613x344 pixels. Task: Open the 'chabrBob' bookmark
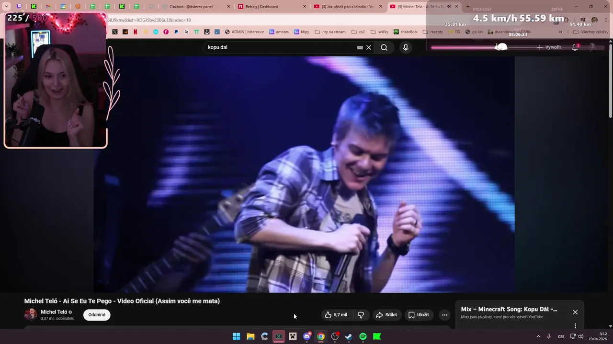point(405,32)
